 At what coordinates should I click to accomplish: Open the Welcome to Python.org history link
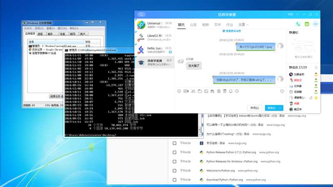pos(221,171)
